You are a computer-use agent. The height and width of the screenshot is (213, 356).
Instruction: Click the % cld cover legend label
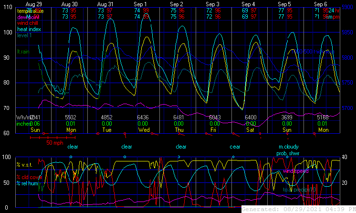28,177
